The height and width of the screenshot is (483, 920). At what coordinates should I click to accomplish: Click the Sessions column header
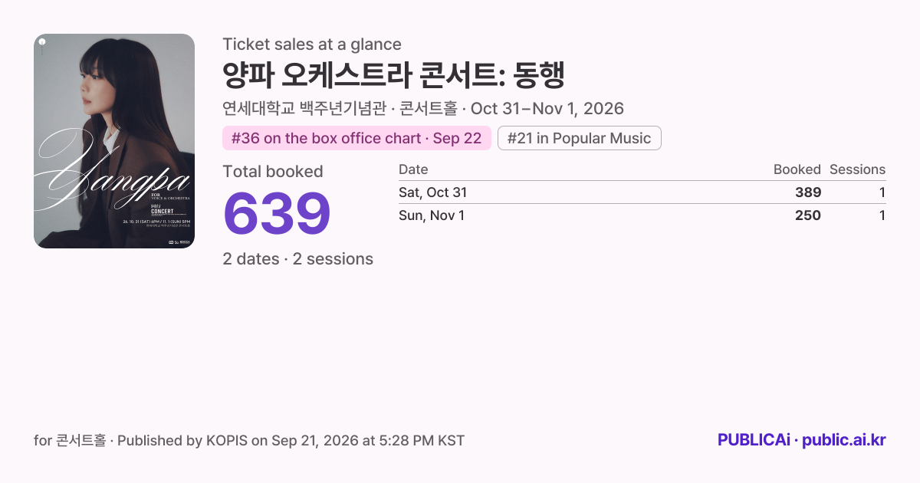click(x=857, y=169)
